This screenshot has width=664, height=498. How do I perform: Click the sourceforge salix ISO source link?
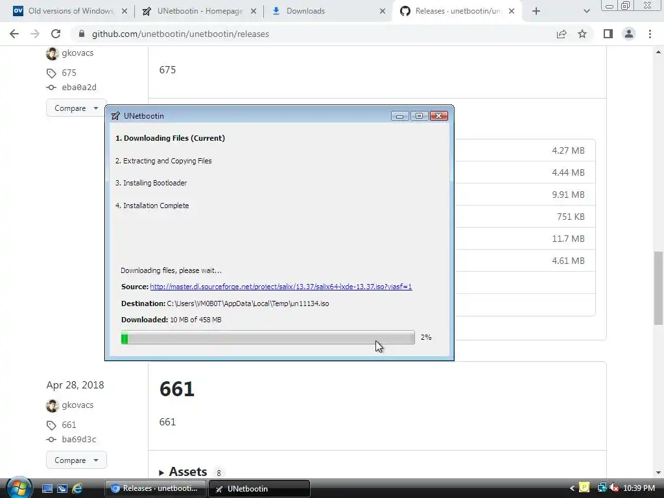pyautogui.click(x=281, y=287)
